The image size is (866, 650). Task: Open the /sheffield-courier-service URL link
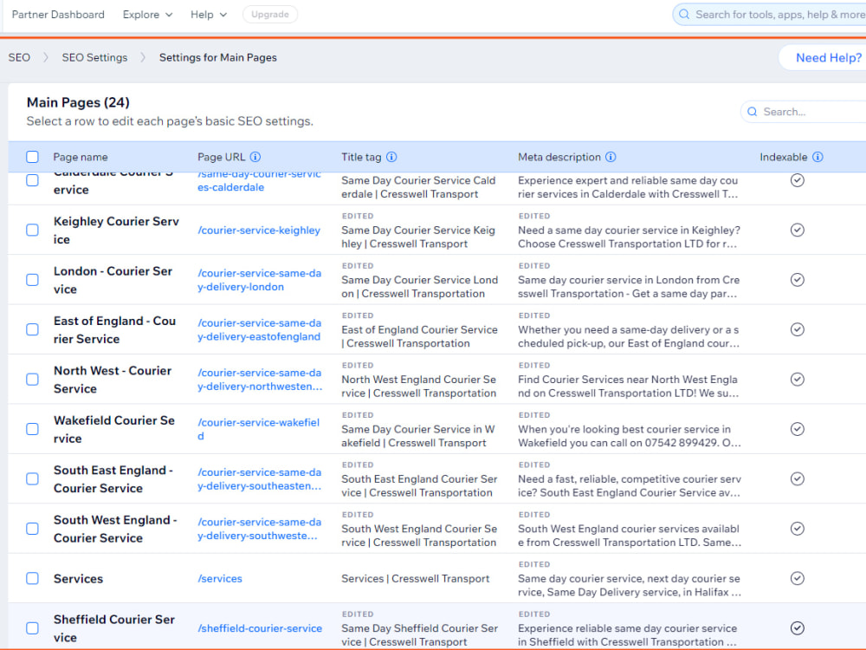[x=260, y=627]
